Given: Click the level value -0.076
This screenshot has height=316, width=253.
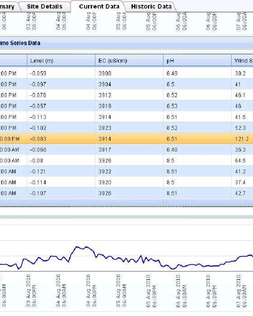Looking at the screenshot, I should click(38, 95).
